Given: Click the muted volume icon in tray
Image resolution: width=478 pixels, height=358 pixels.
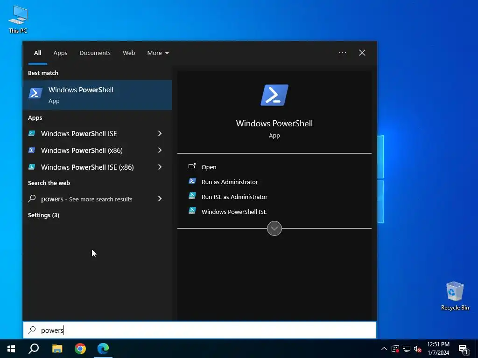Looking at the screenshot, I should coord(418,349).
